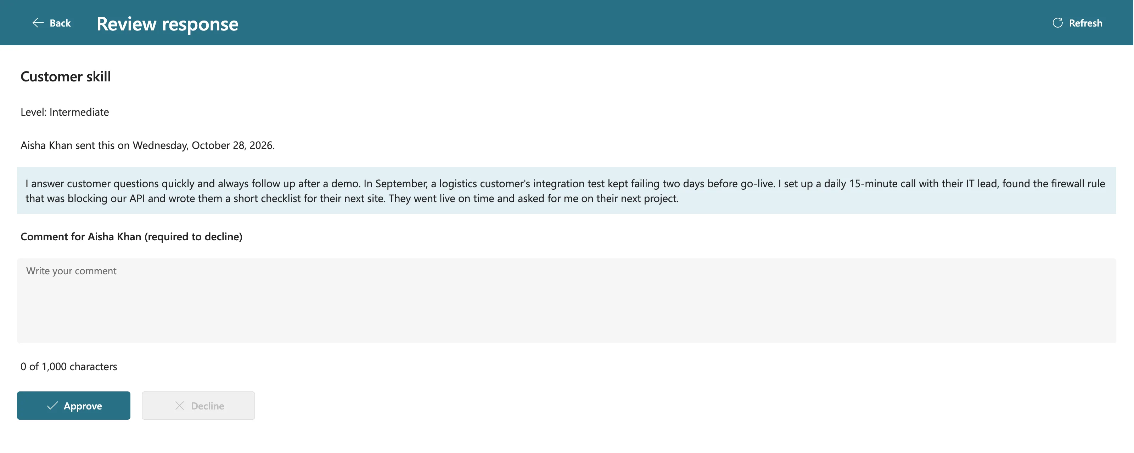The width and height of the screenshot is (1134, 453).
Task: Click the Decline button
Action: pos(198,406)
